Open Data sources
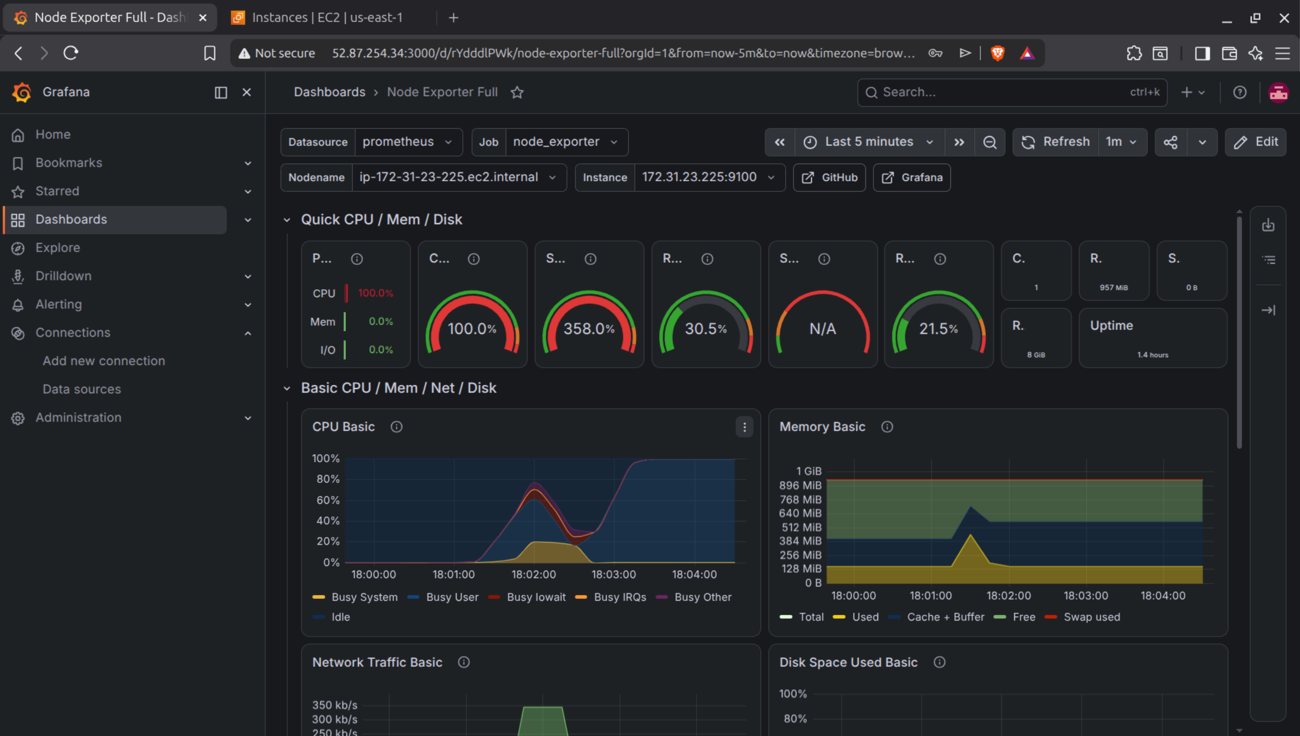This screenshot has height=736, width=1300. pyautogui.click(x=82, y=389)
